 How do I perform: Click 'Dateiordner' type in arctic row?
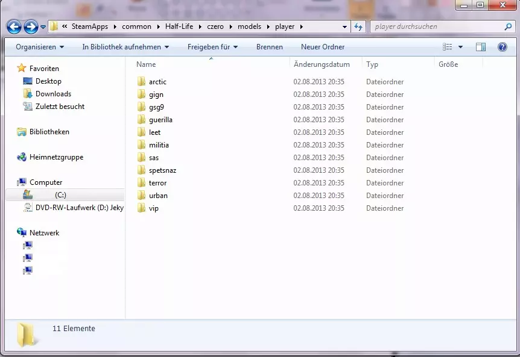385,82
